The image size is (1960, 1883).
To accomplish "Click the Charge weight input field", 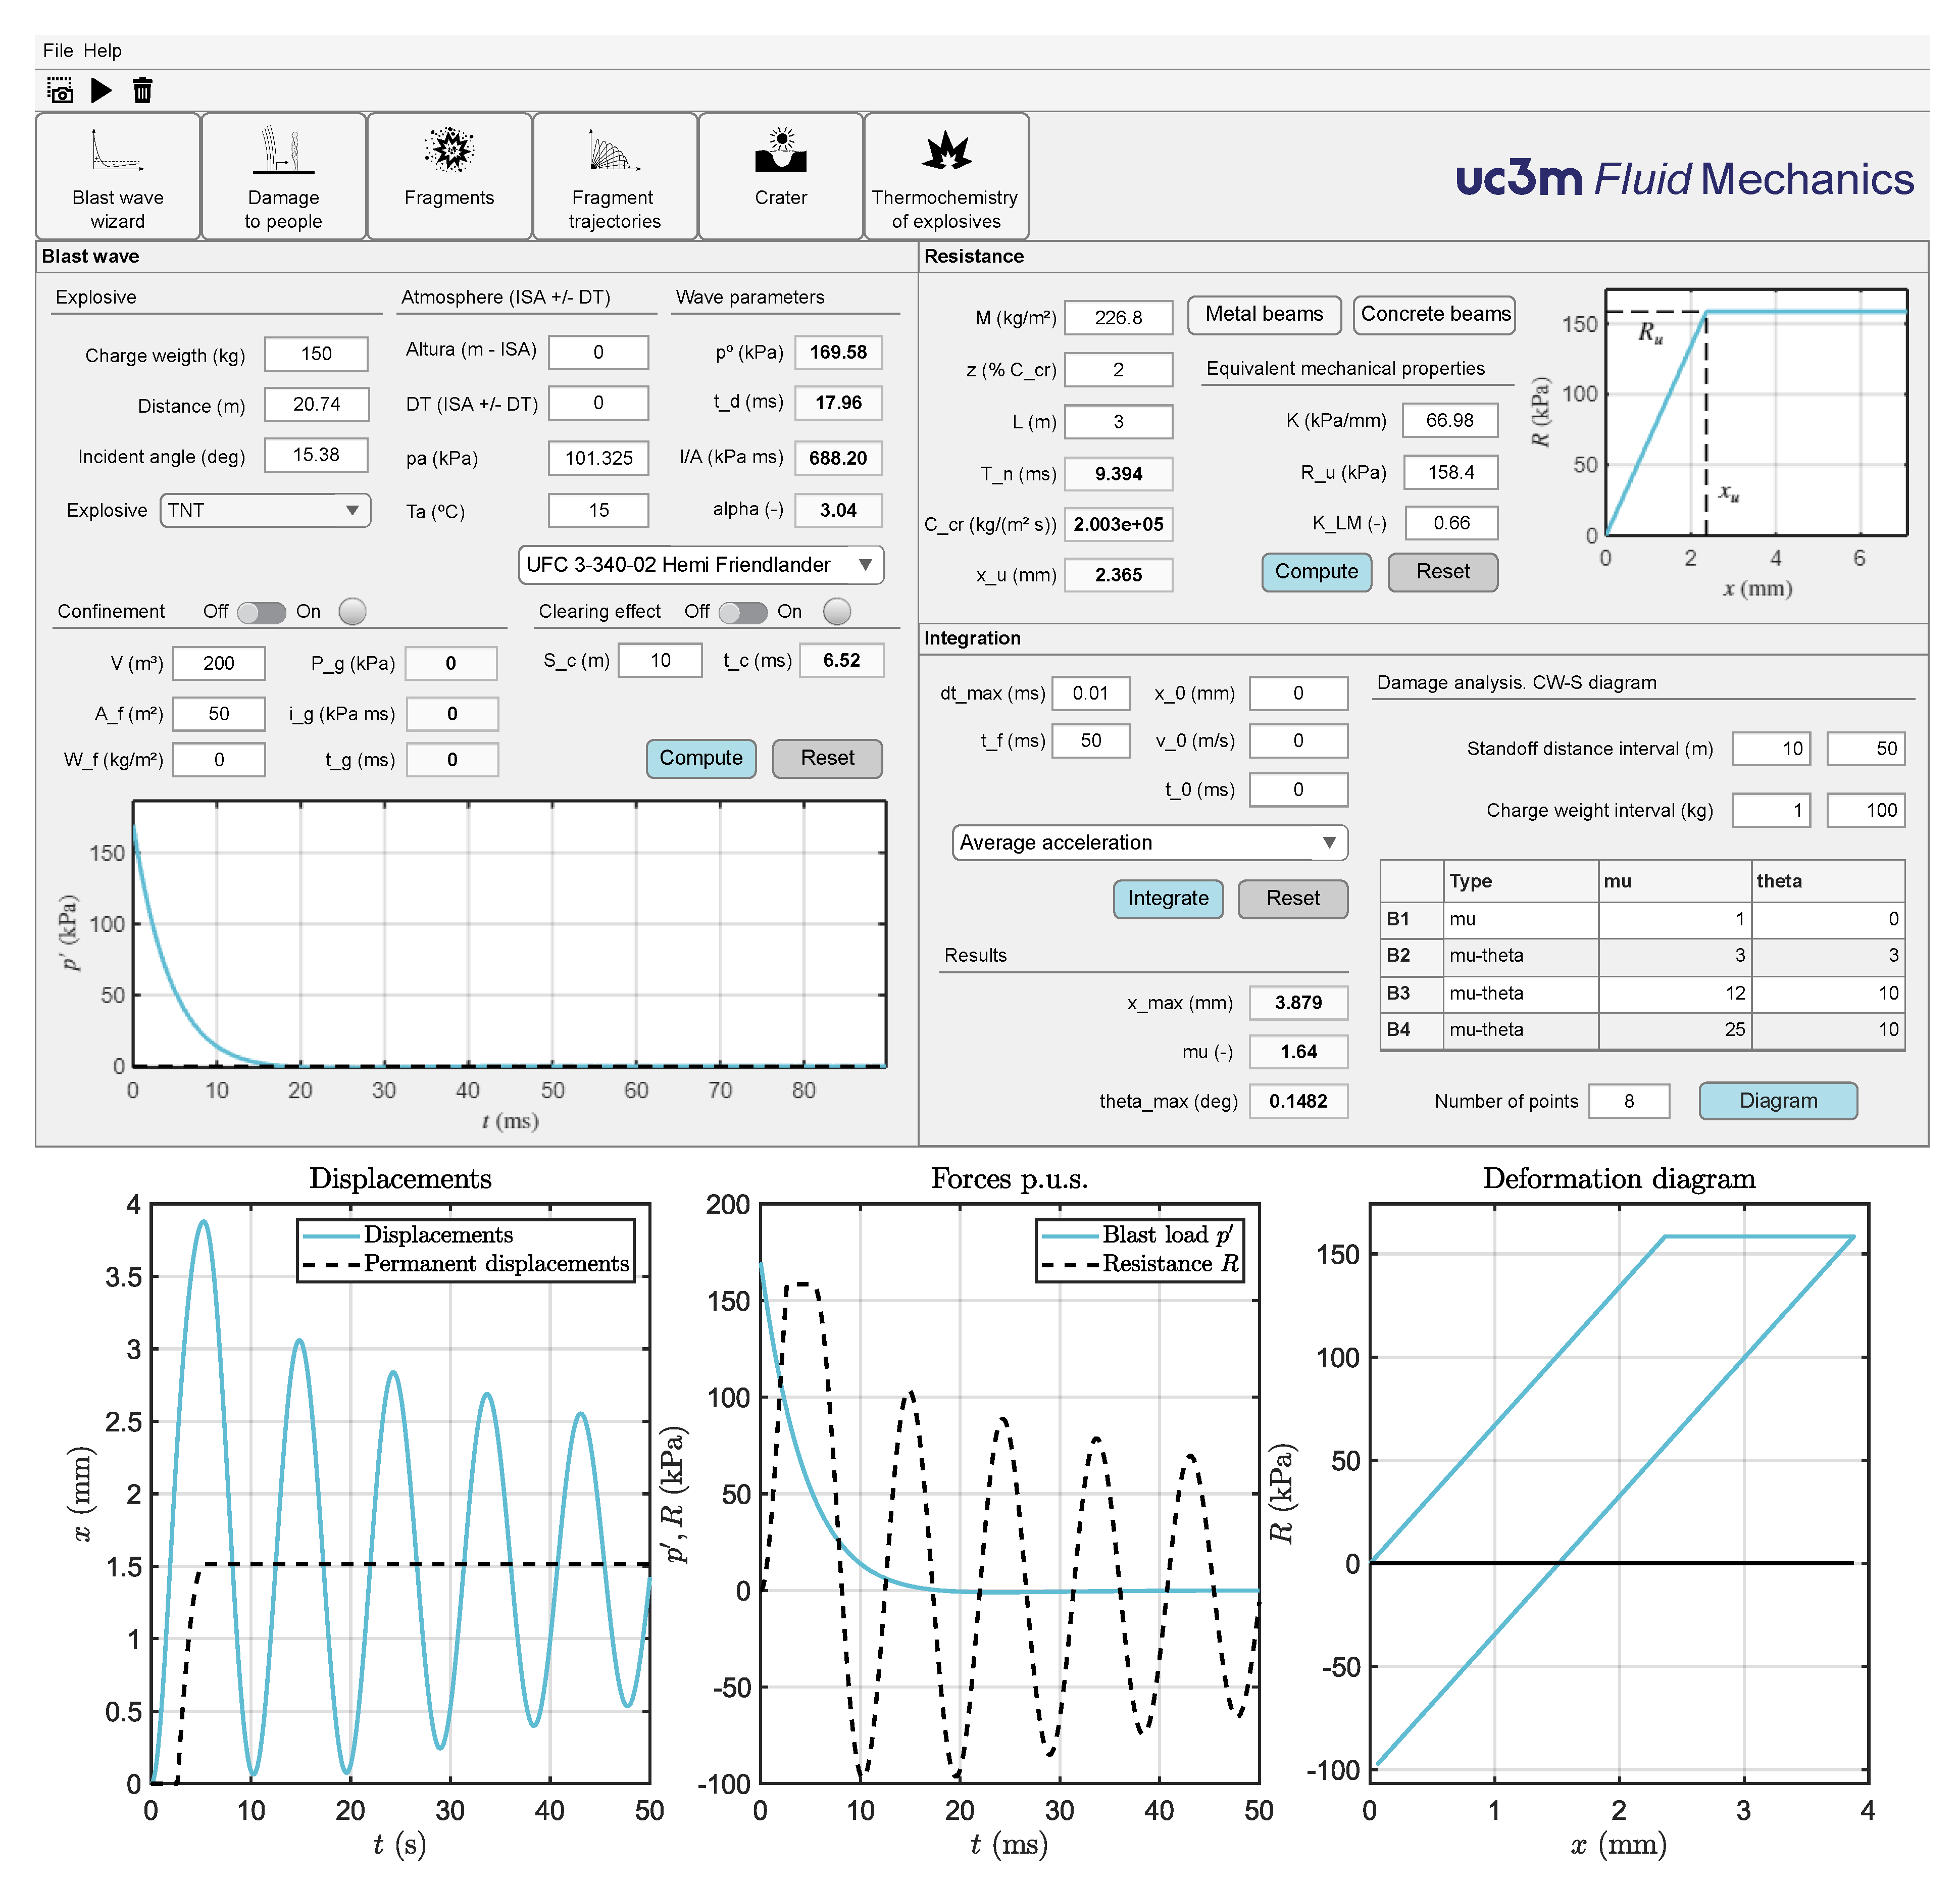I will pyautogui.click(x=316, y=354).
